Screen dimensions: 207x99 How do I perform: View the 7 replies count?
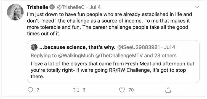[38, 90]
